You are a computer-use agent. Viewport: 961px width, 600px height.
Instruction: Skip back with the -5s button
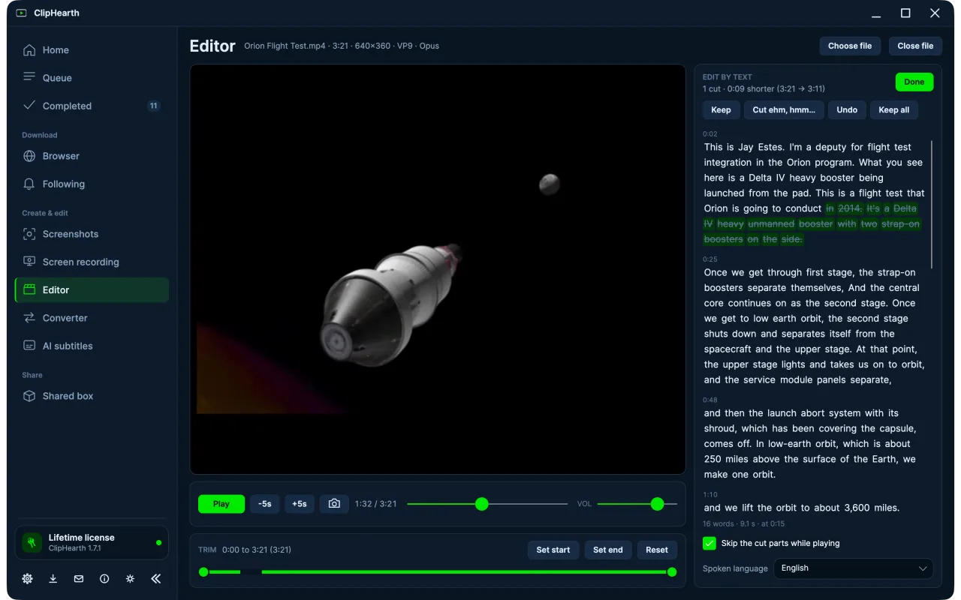click(x=265, y=504)
